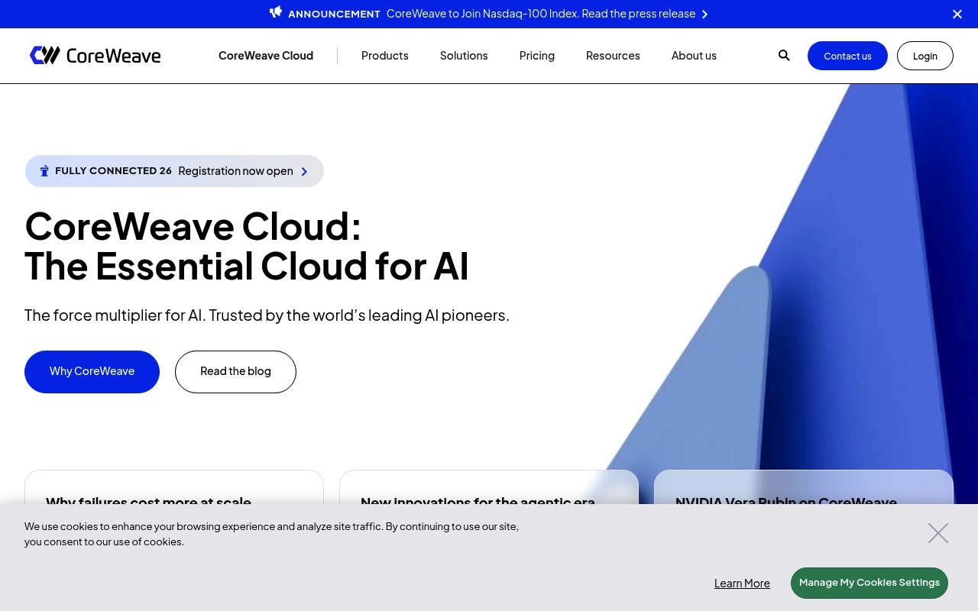
Task: Go to the Pricing page
Action: click(x=537, y=56)
